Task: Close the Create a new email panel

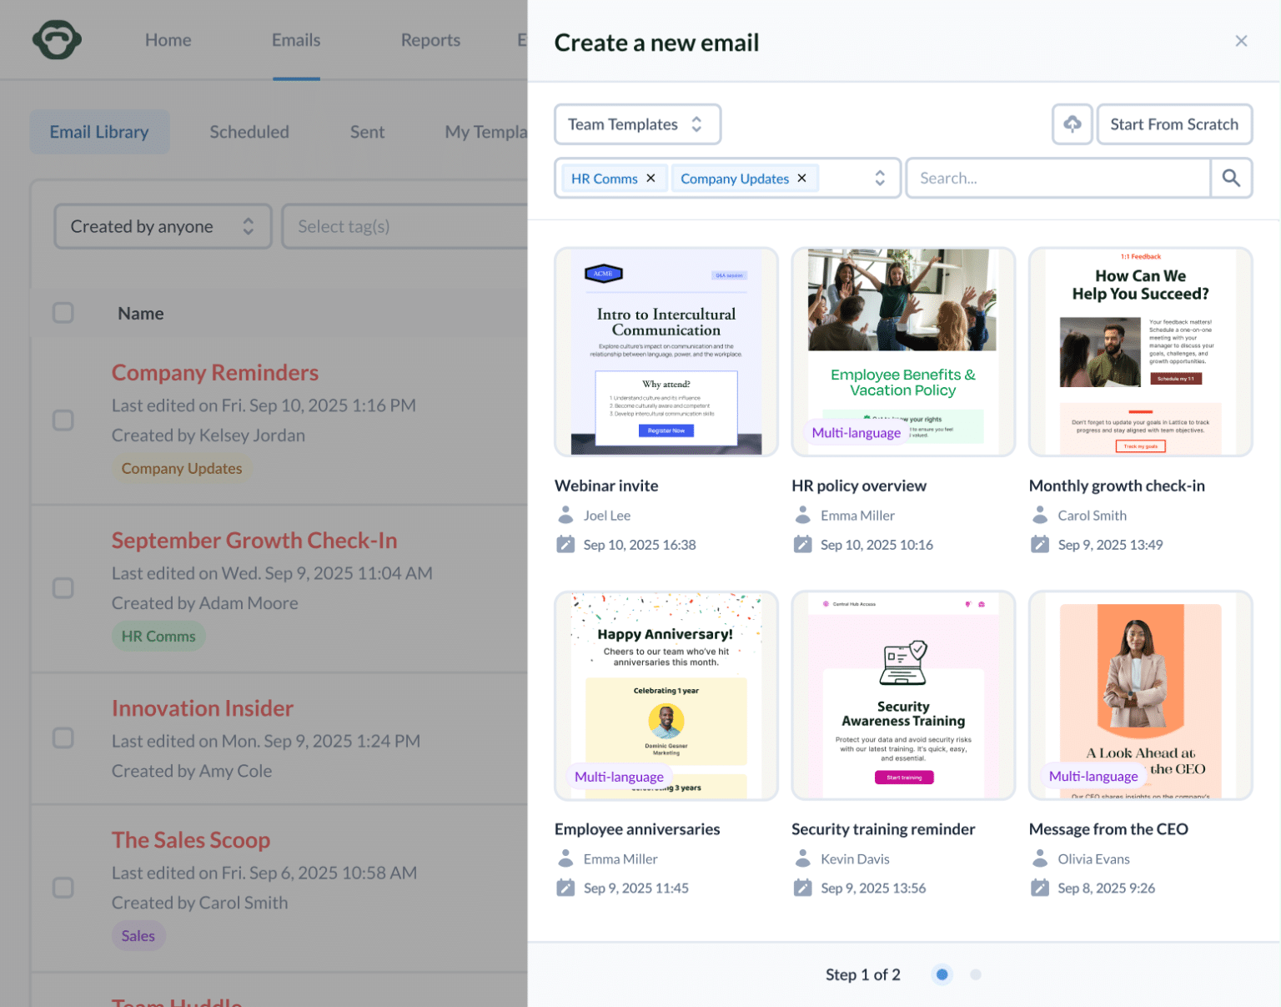Action: pyautogui.click(x=1241, y=41)
